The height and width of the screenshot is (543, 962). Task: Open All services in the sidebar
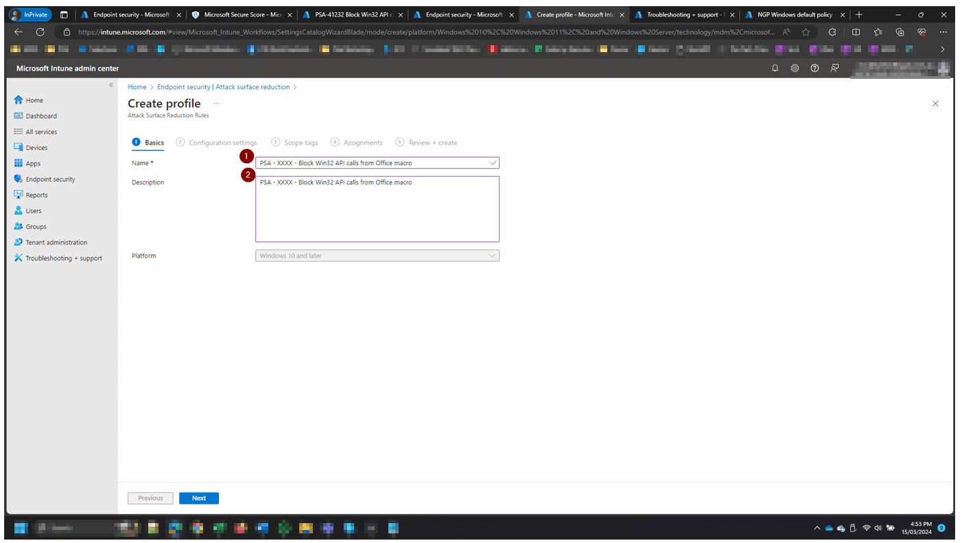point(35,132)
